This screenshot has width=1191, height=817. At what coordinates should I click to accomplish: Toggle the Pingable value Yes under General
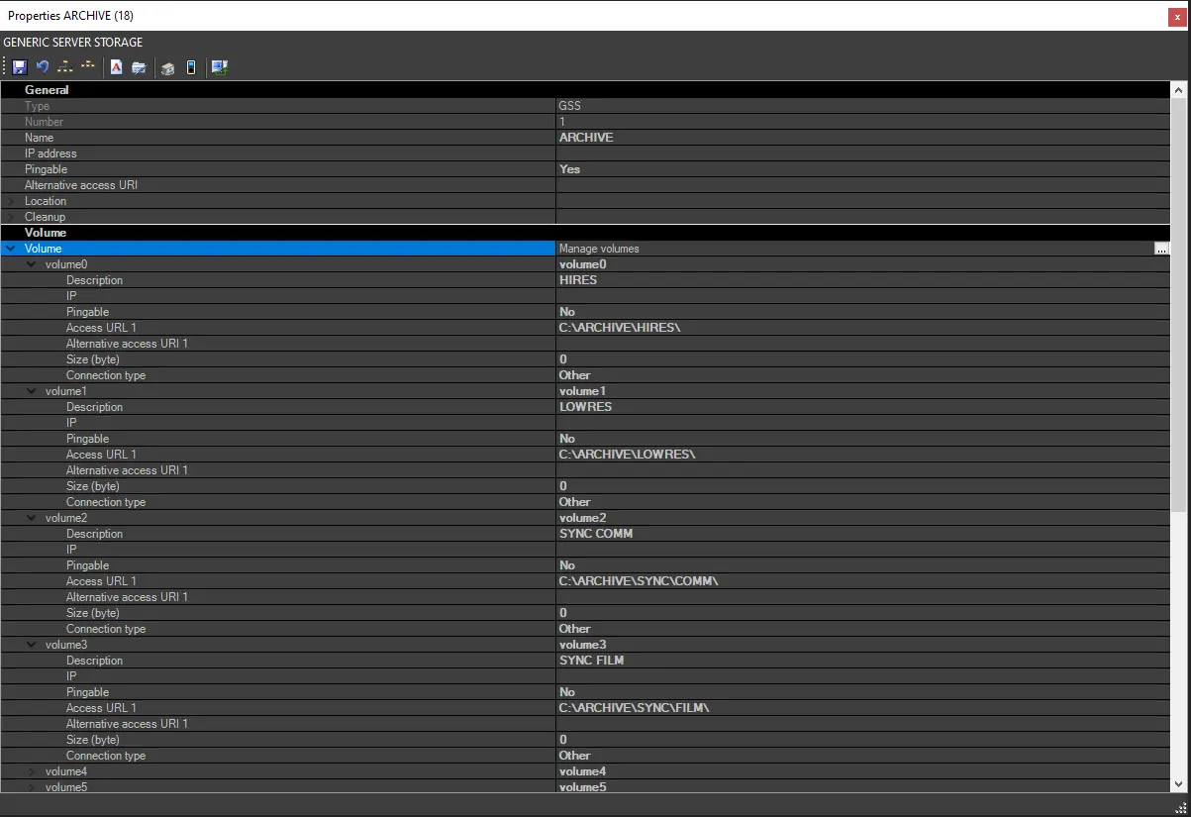569,169
